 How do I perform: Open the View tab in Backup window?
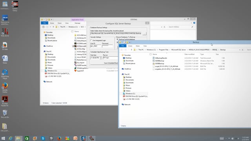pyautogui.click(x=145, y=46)
